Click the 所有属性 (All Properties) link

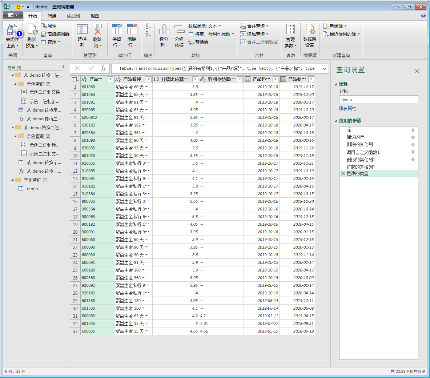coord(347,108)
